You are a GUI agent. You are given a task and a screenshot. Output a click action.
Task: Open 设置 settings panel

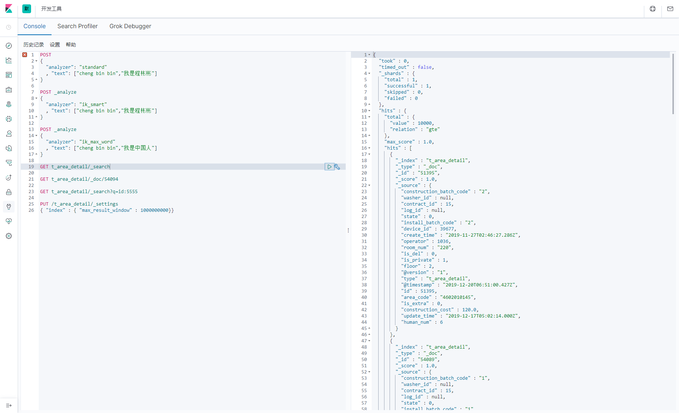point(55,45)
